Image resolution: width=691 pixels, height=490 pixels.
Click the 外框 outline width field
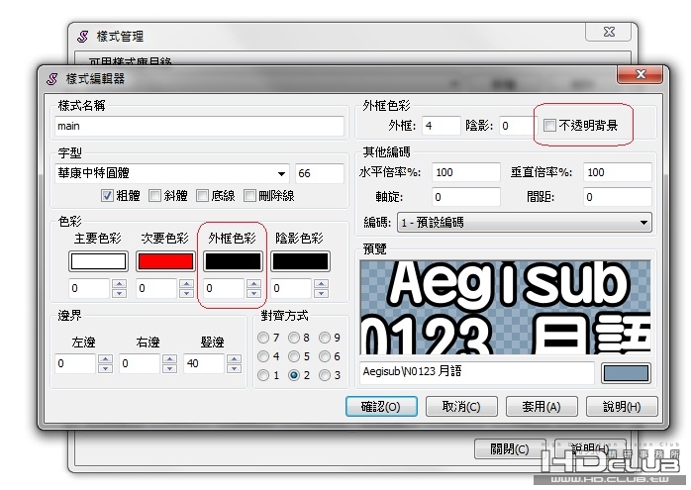[x=442, y=126]
